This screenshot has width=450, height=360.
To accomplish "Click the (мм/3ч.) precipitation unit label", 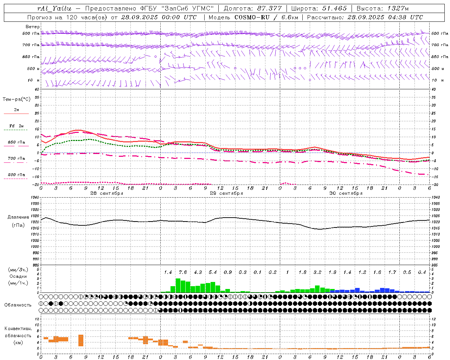I will click(18, 270).
